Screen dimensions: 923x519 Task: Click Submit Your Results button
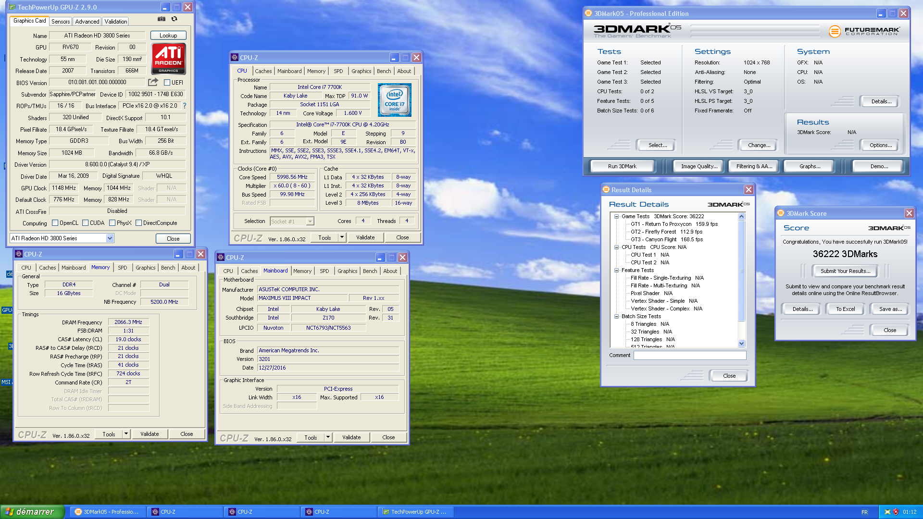(x=845, y=271)
